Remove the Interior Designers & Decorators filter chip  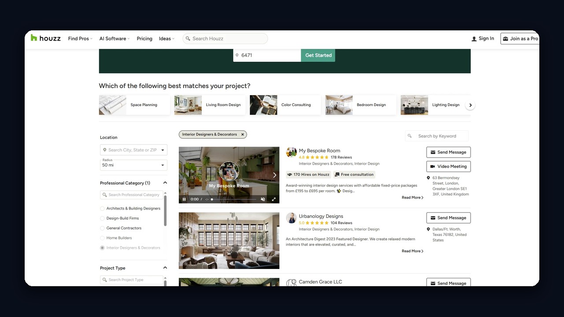point(242,134)
